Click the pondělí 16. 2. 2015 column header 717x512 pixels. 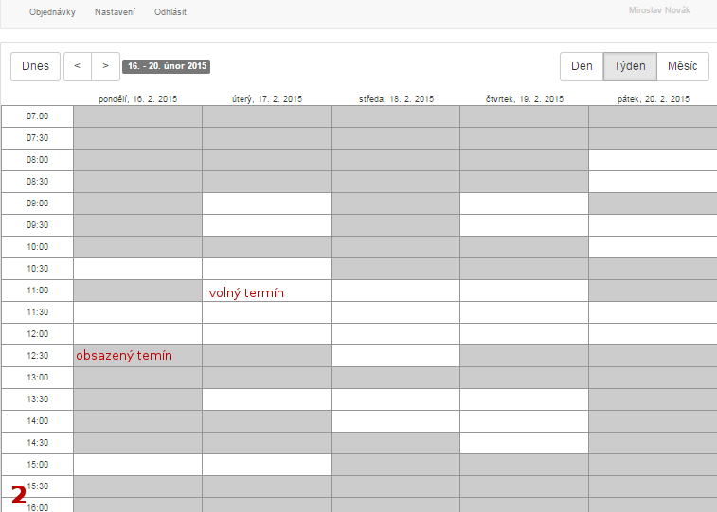(x=138, y=98)
